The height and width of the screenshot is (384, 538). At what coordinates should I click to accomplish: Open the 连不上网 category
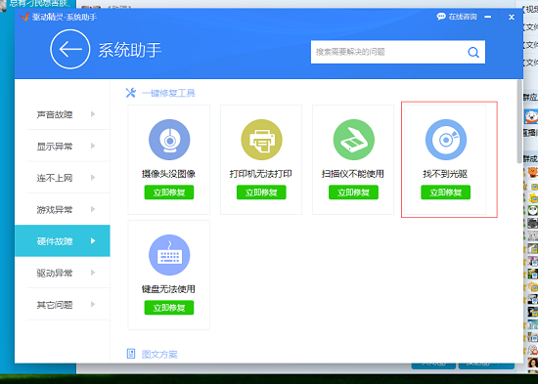pos(62,178)
